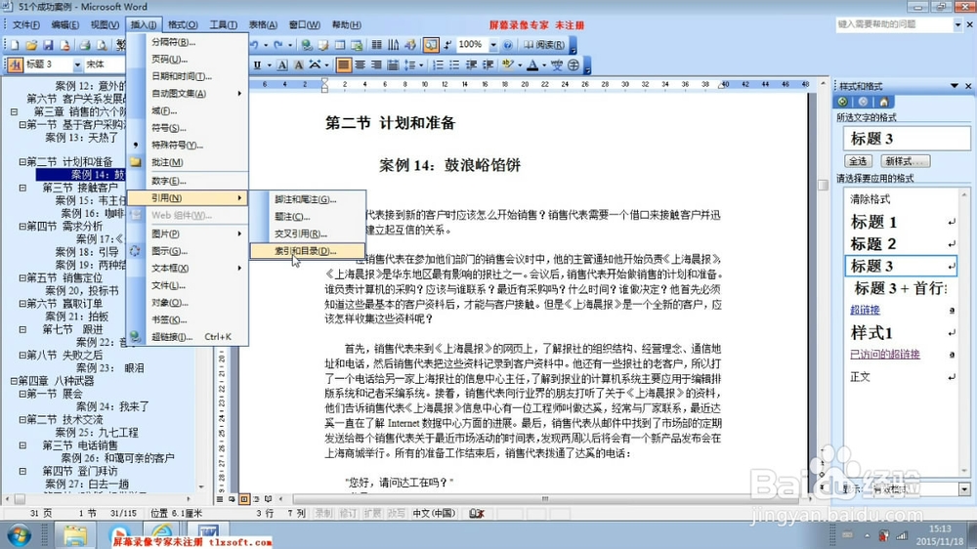Viewport: 977px width, 549px height.
Task: Collapse the 第四节 需求分析 node
Action: tap(22, 227)
